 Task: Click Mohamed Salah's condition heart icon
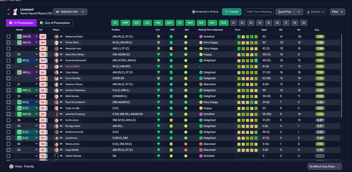(158, 36)
